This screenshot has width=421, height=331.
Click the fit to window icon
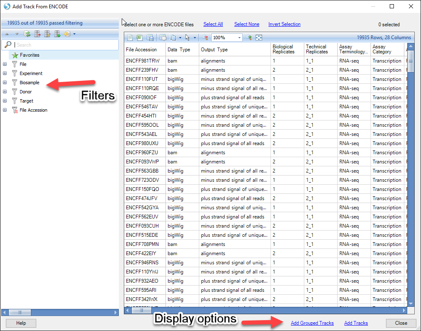click(259, 38)
